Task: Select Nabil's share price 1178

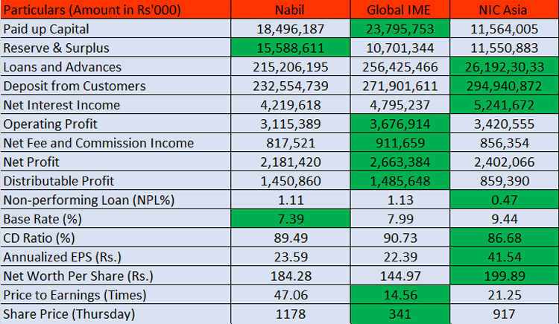Action: point(290,314)
